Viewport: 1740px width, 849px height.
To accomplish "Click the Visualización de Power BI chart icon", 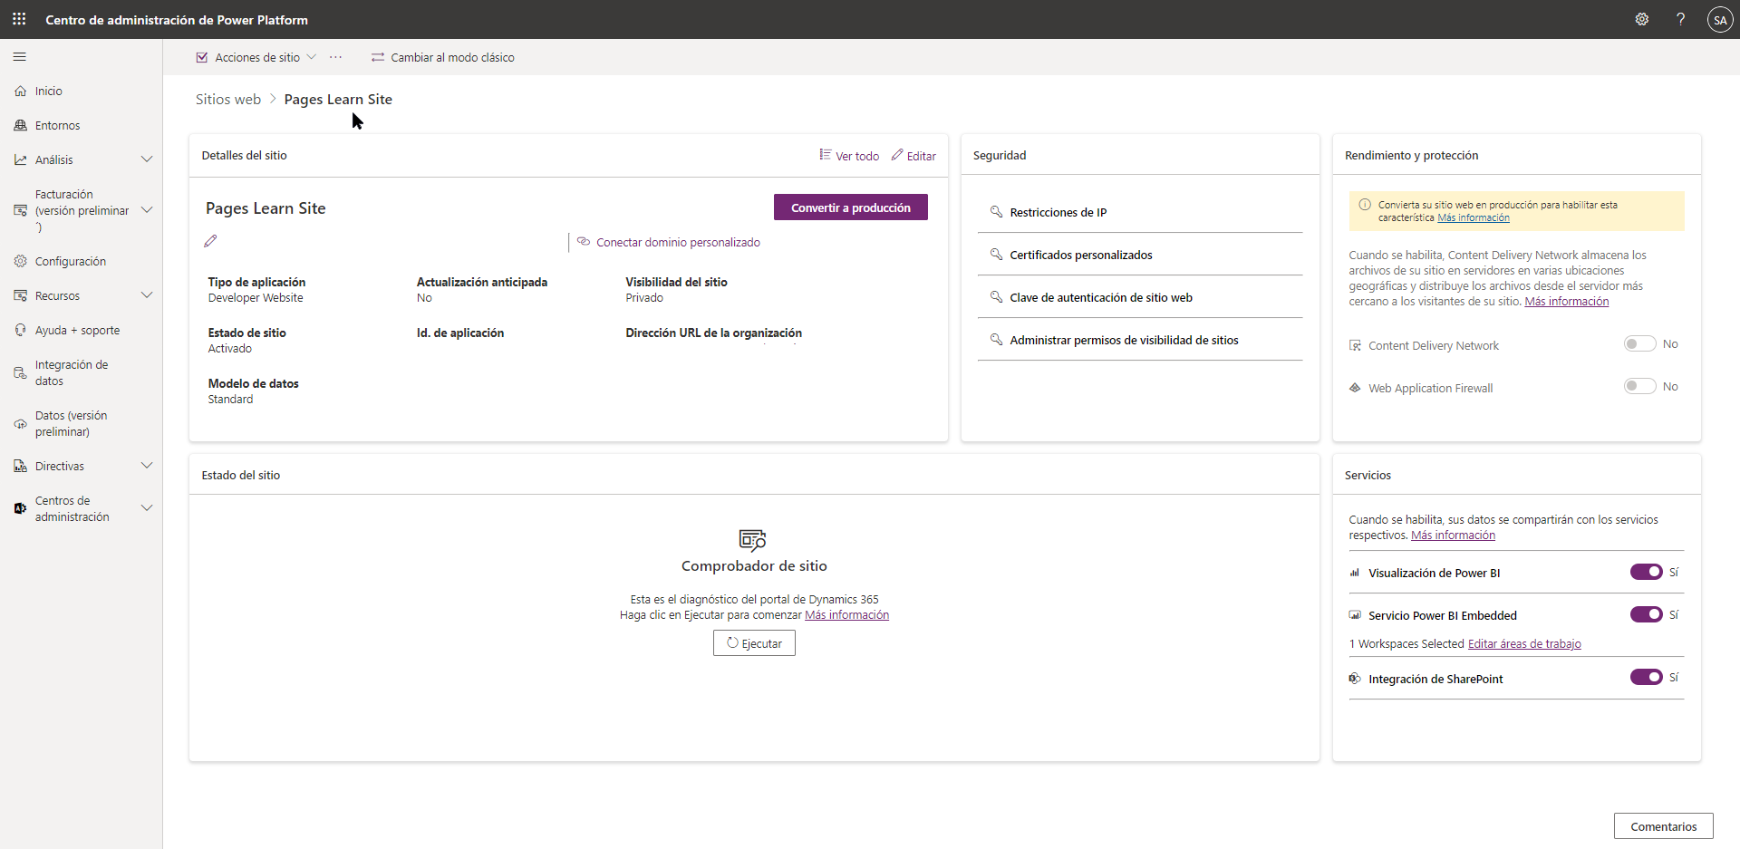I will (1355, 573).
